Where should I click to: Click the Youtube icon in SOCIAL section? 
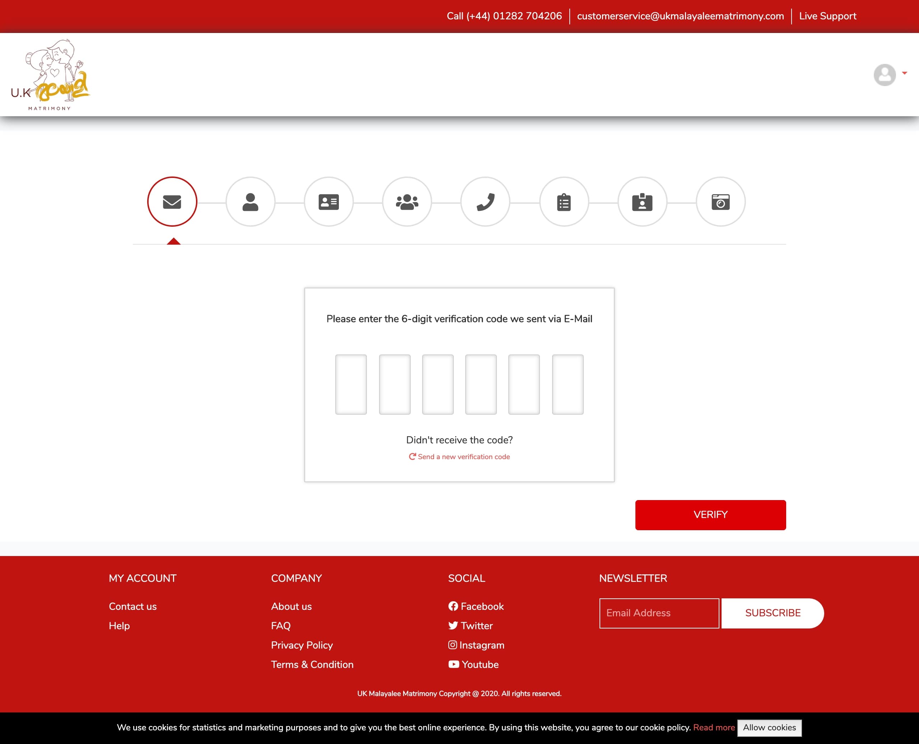(453, 664)
